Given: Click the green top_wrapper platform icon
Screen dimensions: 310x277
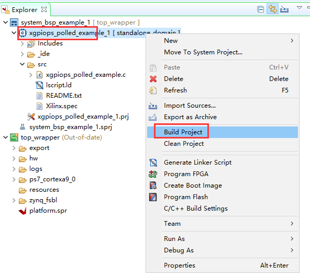Looking at the screenshot, I should 14,137.
